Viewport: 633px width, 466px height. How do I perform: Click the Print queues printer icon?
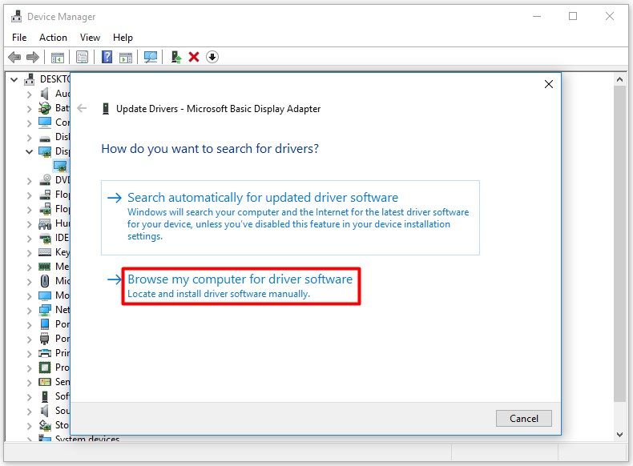[45, 353]
